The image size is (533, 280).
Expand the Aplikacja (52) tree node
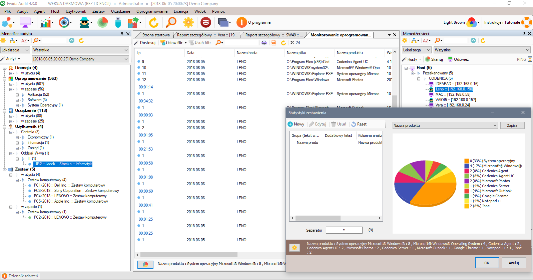coord(17,95)
